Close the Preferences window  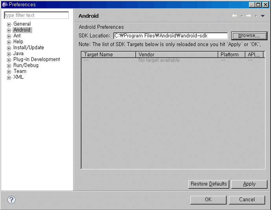tap(265, 5)
